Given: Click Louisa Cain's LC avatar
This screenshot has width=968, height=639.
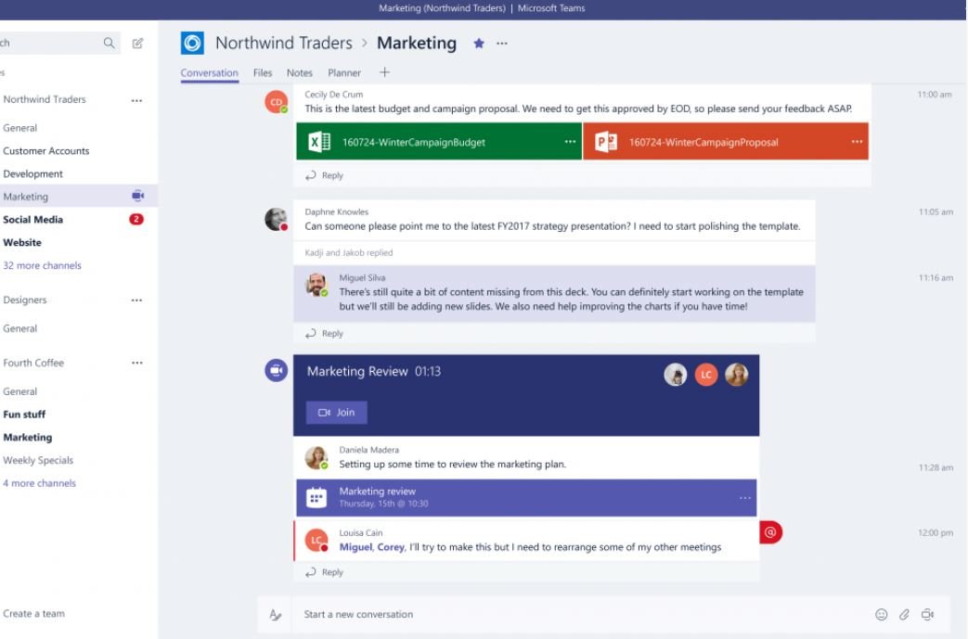Looking at the screenshot, I should tap(316, 540).
